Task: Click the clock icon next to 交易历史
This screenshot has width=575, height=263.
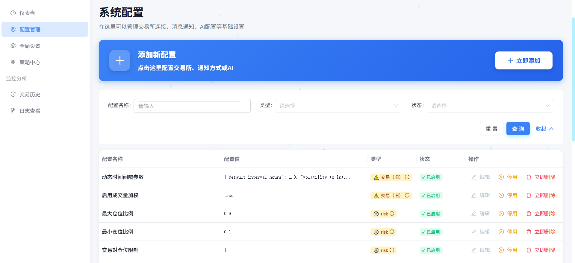Action: (x=13, y=94)
